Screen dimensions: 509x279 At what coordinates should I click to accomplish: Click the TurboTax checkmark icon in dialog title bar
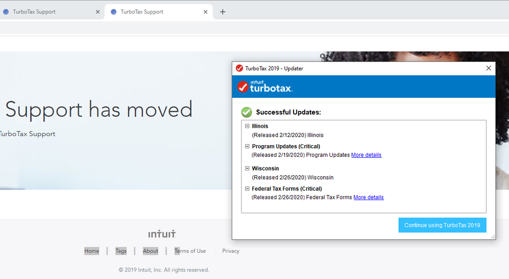click(239, 68)
